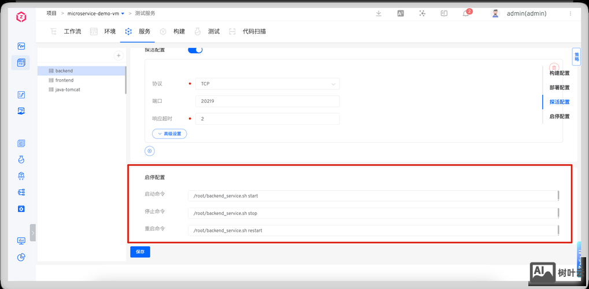Image resolution: width=589 pixels, height=289 pixels.
Task: Open the test flask sidebar icon
Action: tap(21, 160)
